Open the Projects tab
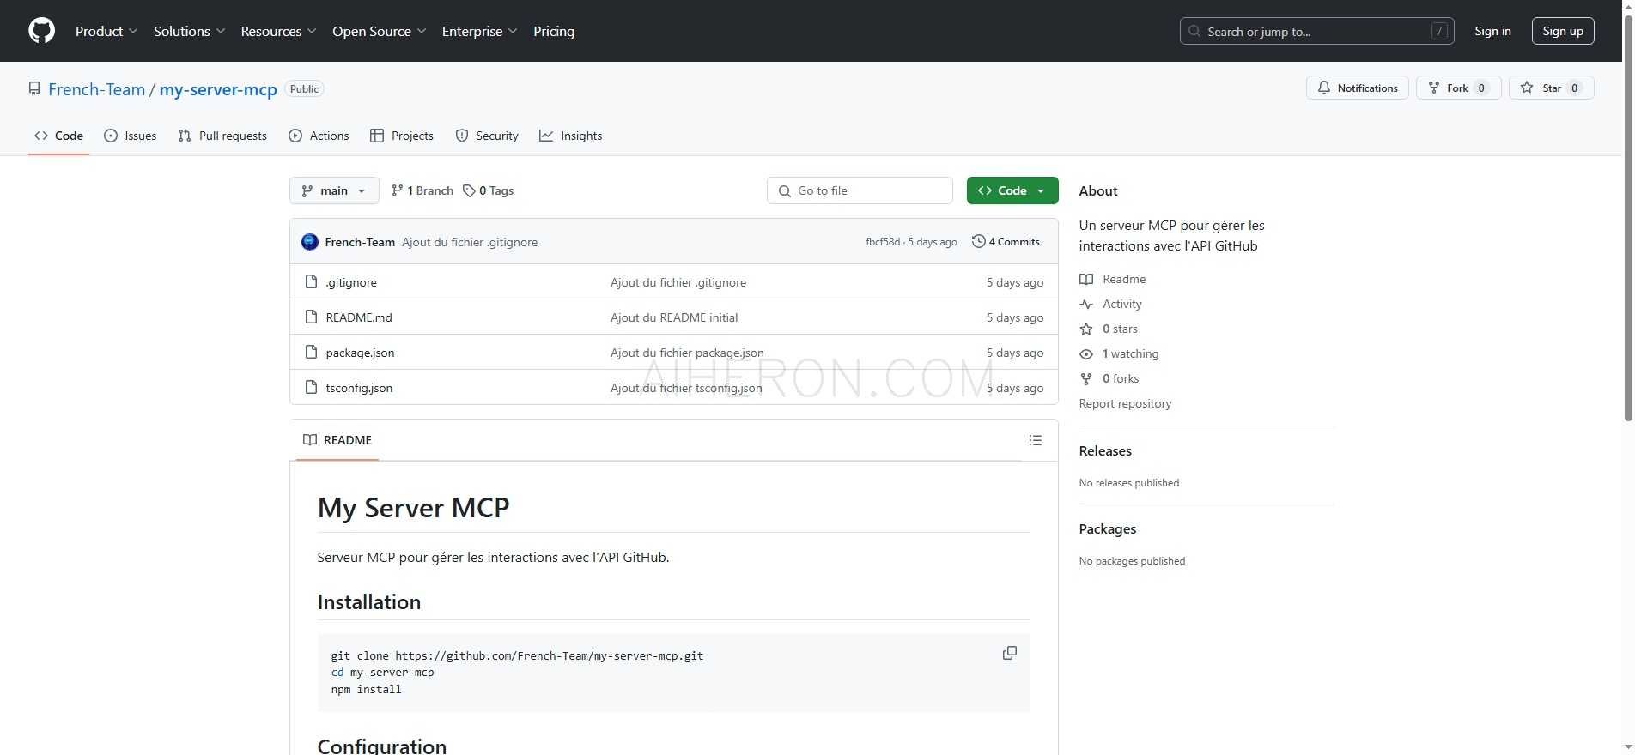 (401, 136)
